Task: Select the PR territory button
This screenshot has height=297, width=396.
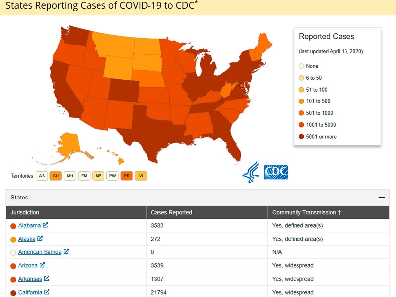Action: 127,176
